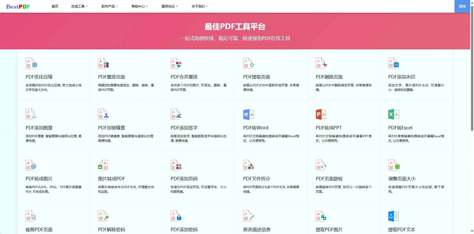
Task: Open the PDF转Word icon
Action: (249, 114)
